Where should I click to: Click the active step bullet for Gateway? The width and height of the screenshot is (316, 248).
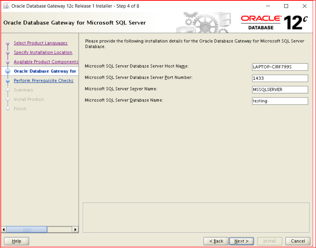coord(8,71)
